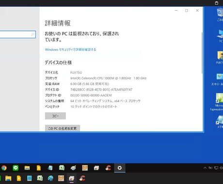Open the blue notebook icon in upper taskbar

50,168
